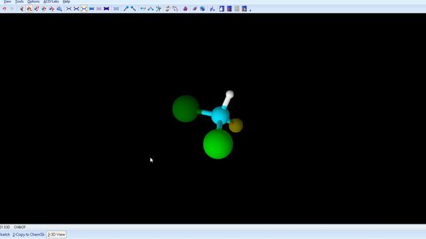Screen dimensions: 426x239
Task: Expand the toolbar overflow arrow
Action: coord(250,11)
